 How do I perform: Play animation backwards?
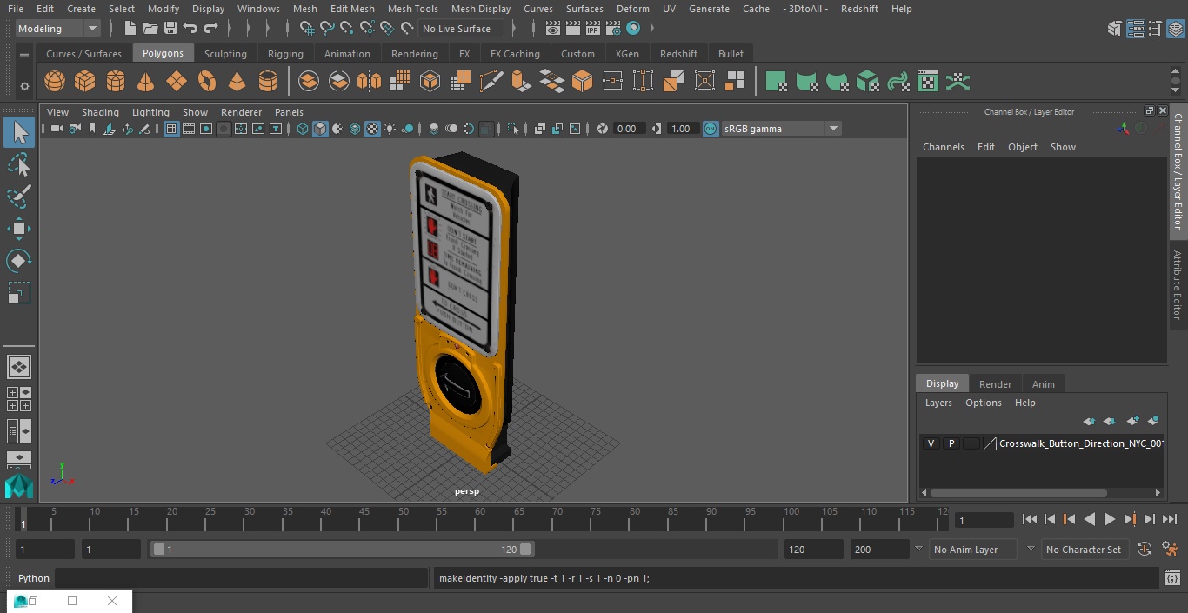tap(1090, 519)
